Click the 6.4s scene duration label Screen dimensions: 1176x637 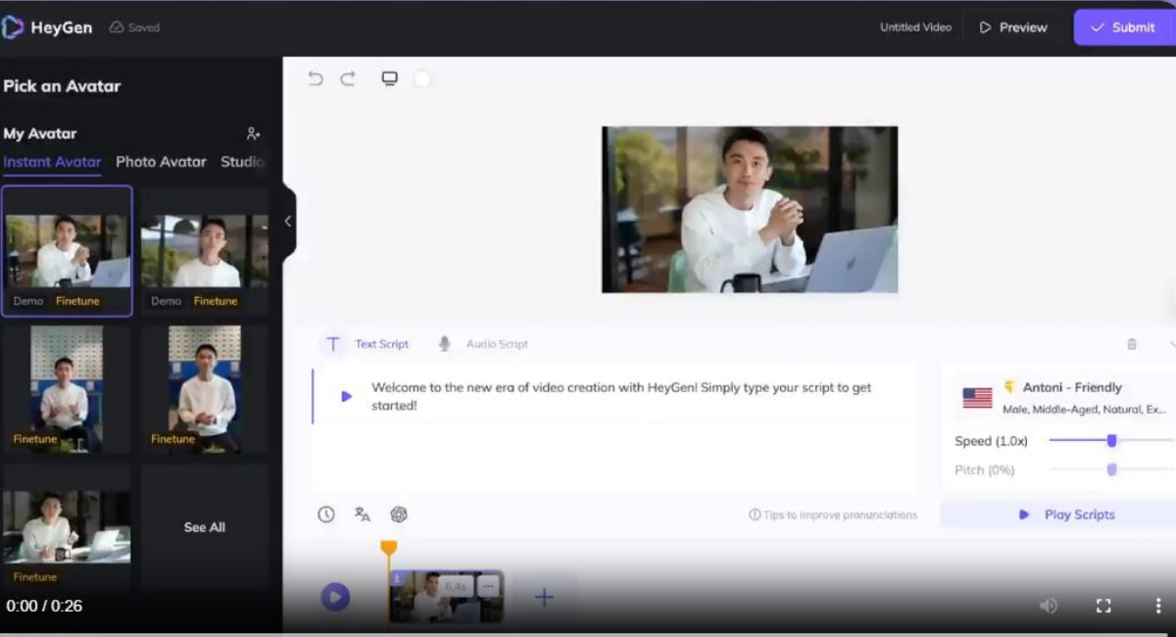(456, 586)
